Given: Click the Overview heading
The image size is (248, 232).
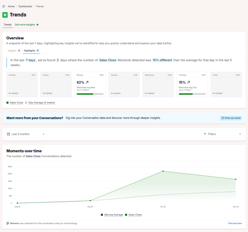Looking at the screenshot, I should (15, 38).
